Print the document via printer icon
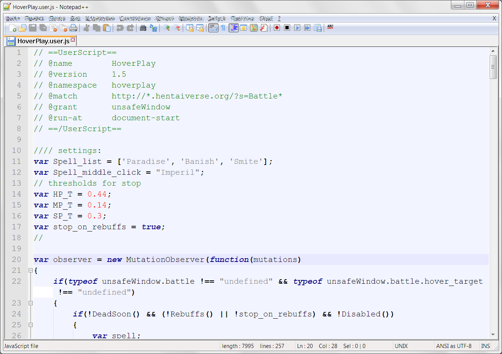Screen dimensions: 502x354 click(73, 28)
